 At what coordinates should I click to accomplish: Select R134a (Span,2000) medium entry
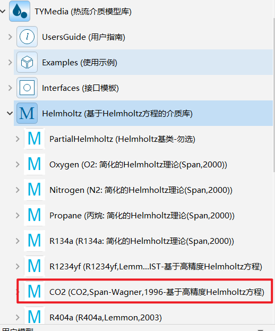142,241
